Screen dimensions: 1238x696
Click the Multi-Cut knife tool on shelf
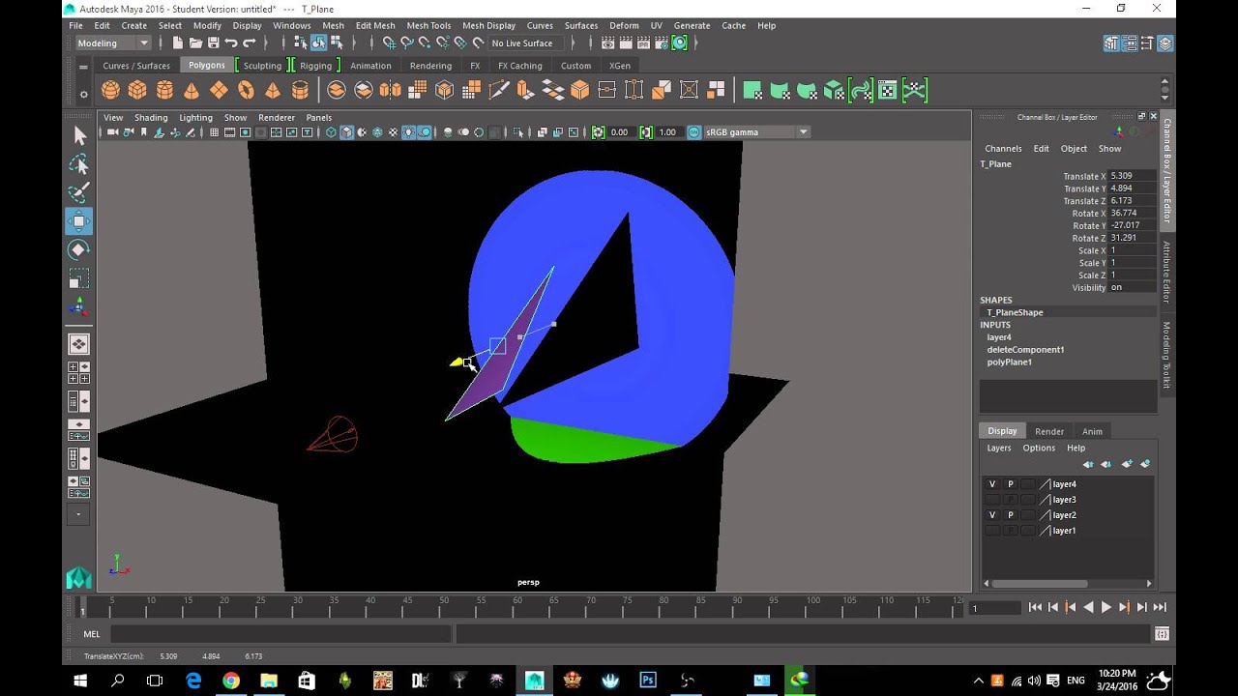[499, 90]
